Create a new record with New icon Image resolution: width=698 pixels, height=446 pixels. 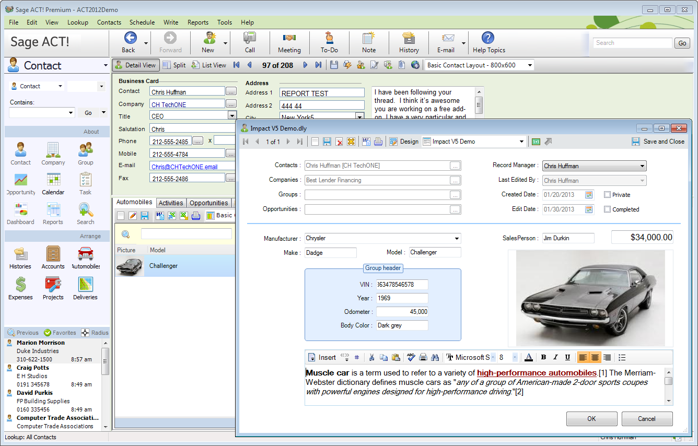click(210, 38)
